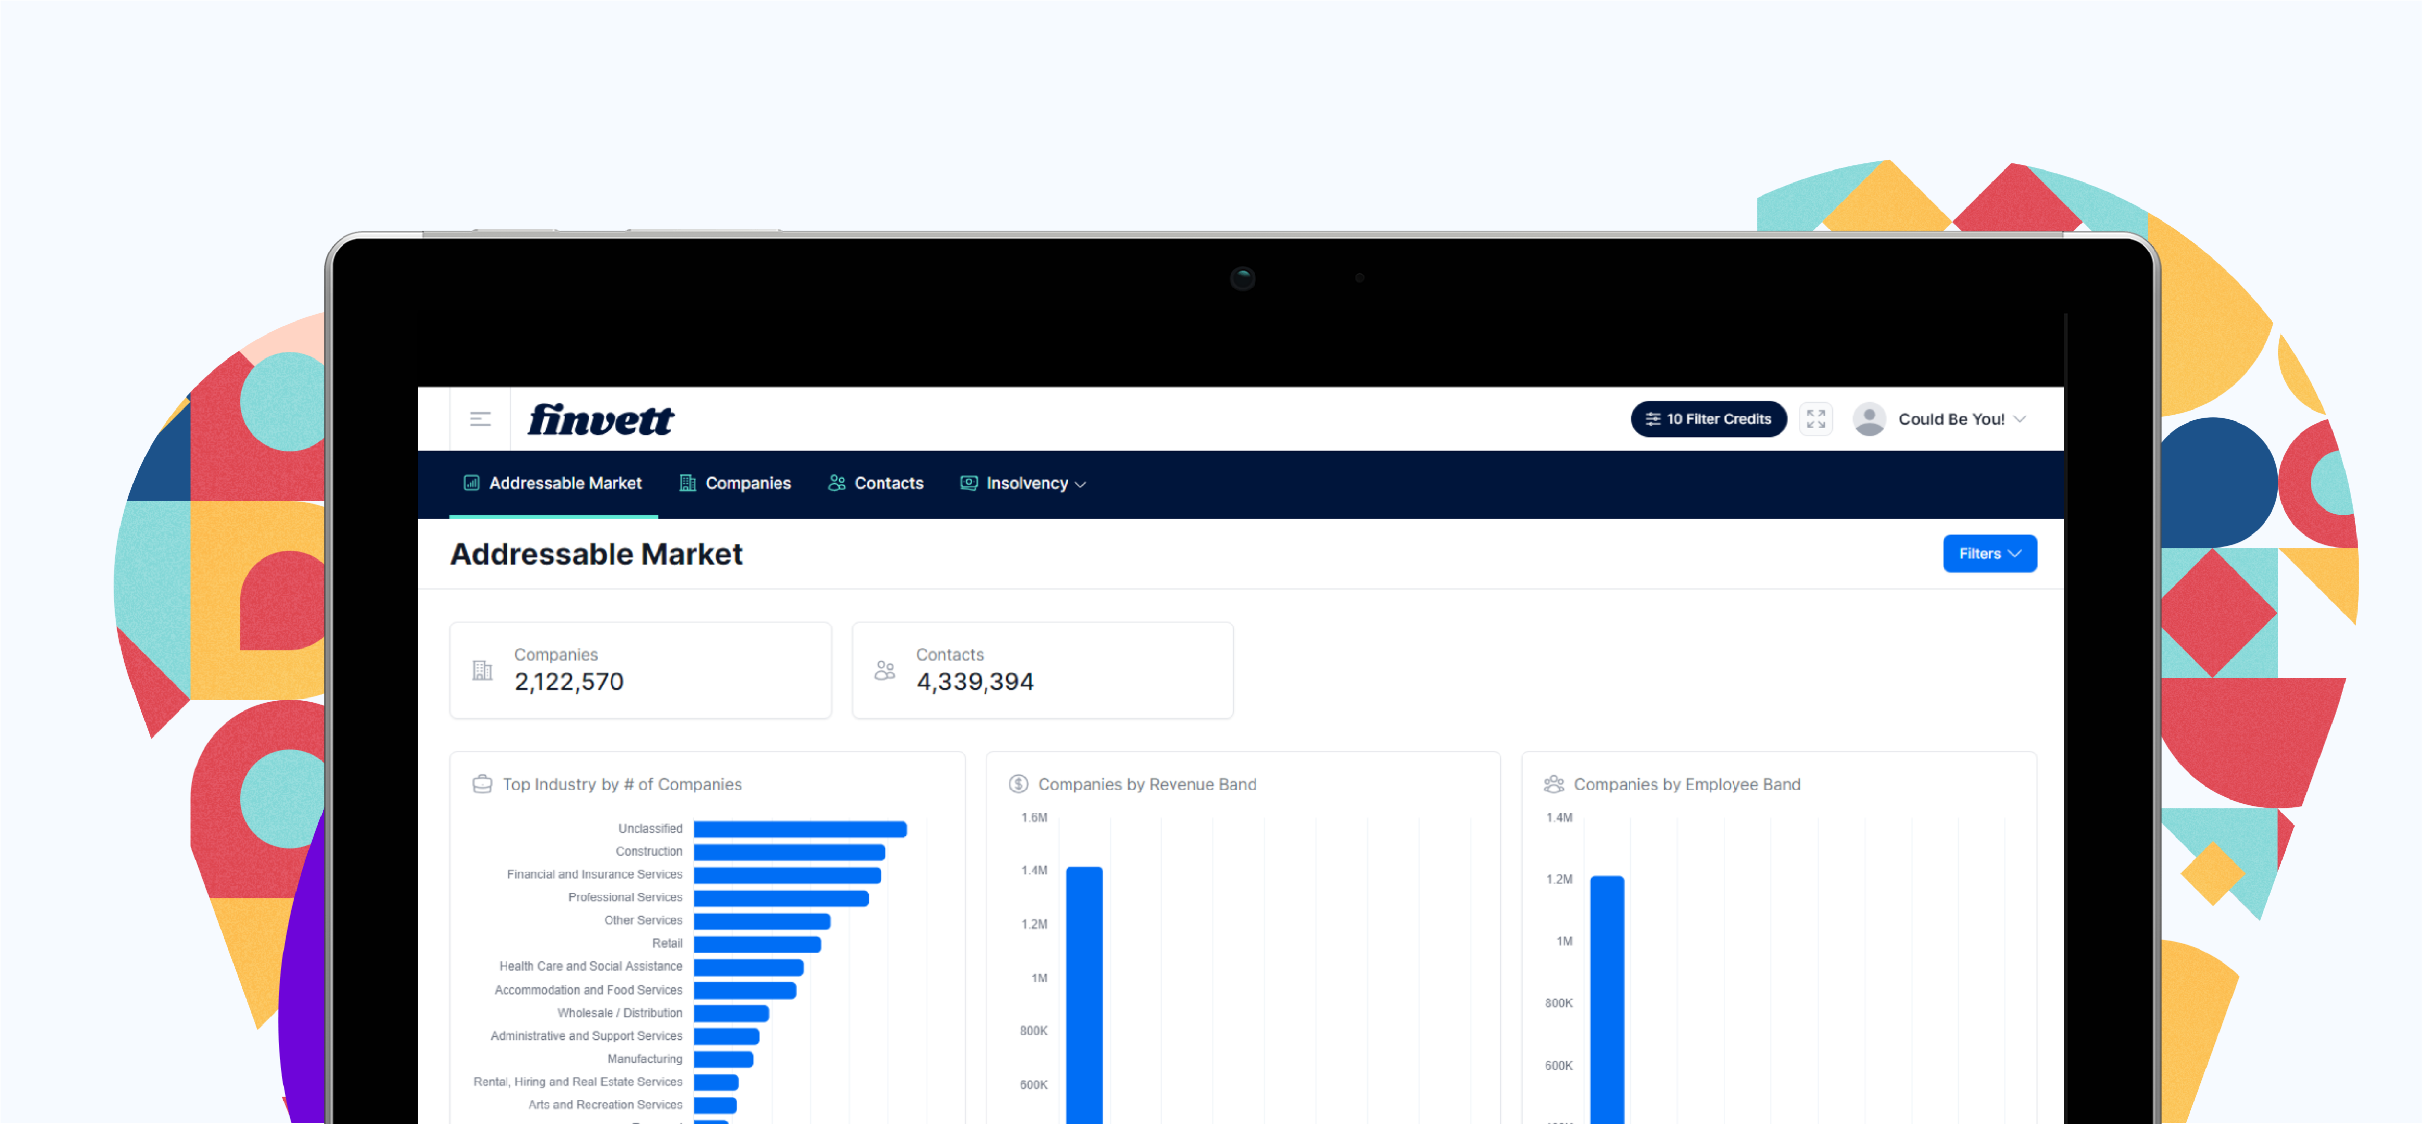The height and width of the screenshot is (1124, 2422).
Task: Click the Employee Band people icon
Action: (1553, 784)
